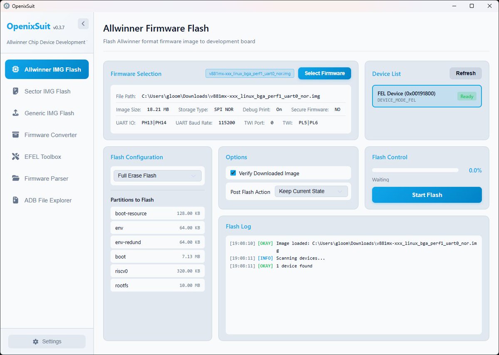This screenshot has height=355, width=499.
Task: Open the Firmware Parser page
Action: 47,178
